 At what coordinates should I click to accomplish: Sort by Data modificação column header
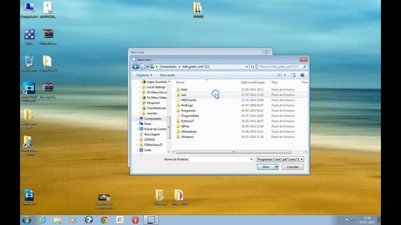(253, 82)
